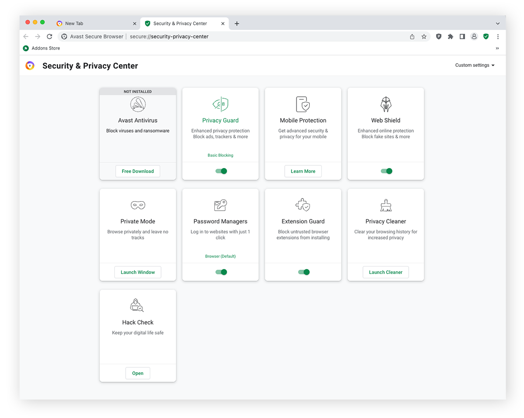524x418 pixels.
Task: Click the Free Download button
Action: [138, 171]
